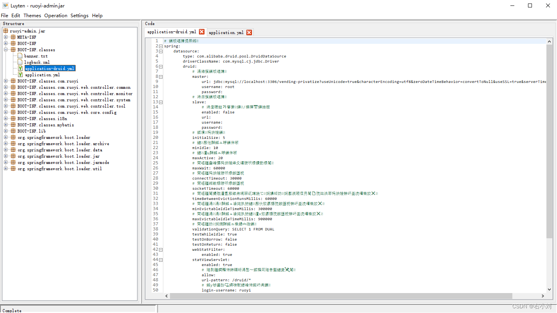Select BOOT-INF.classes.com.ruoyi.web.controller.system package
This screenshot has height=313, width=557.
click(74, 100)
